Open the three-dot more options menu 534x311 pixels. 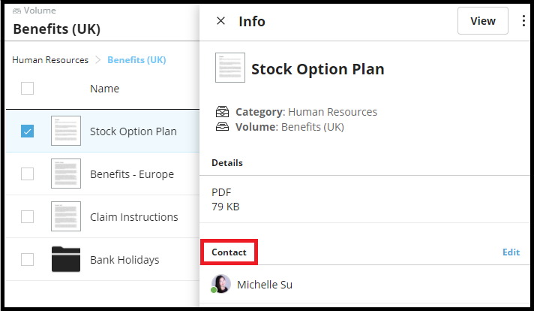pyautogui.click(x=523, y=21)
